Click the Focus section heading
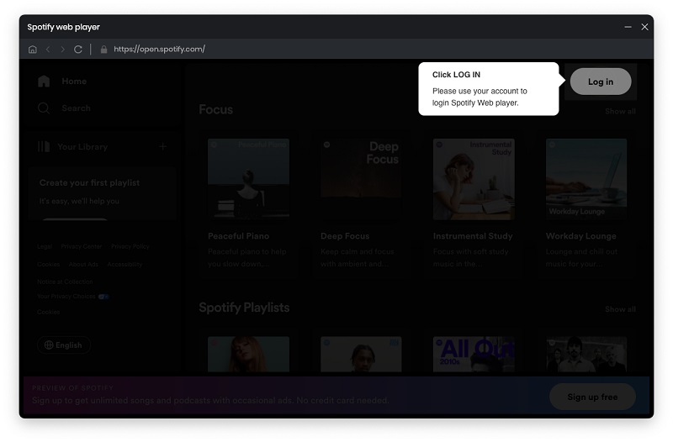 coord(216,109)
